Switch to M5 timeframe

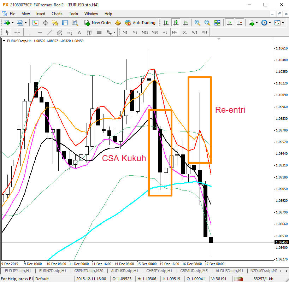(x=135, y=33)
